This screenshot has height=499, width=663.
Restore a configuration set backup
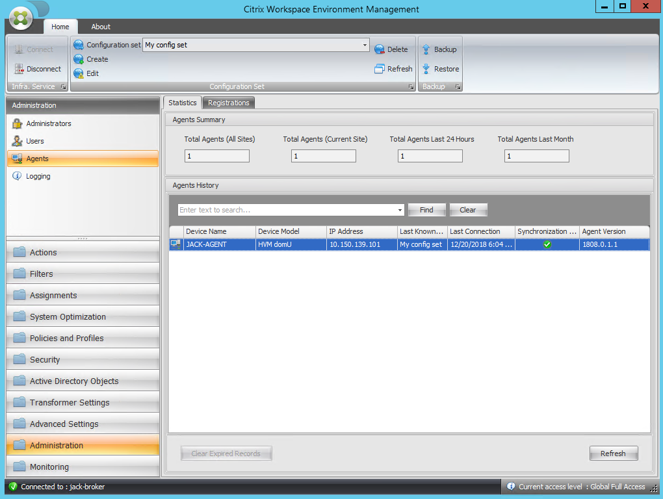(x=441, y=68)
